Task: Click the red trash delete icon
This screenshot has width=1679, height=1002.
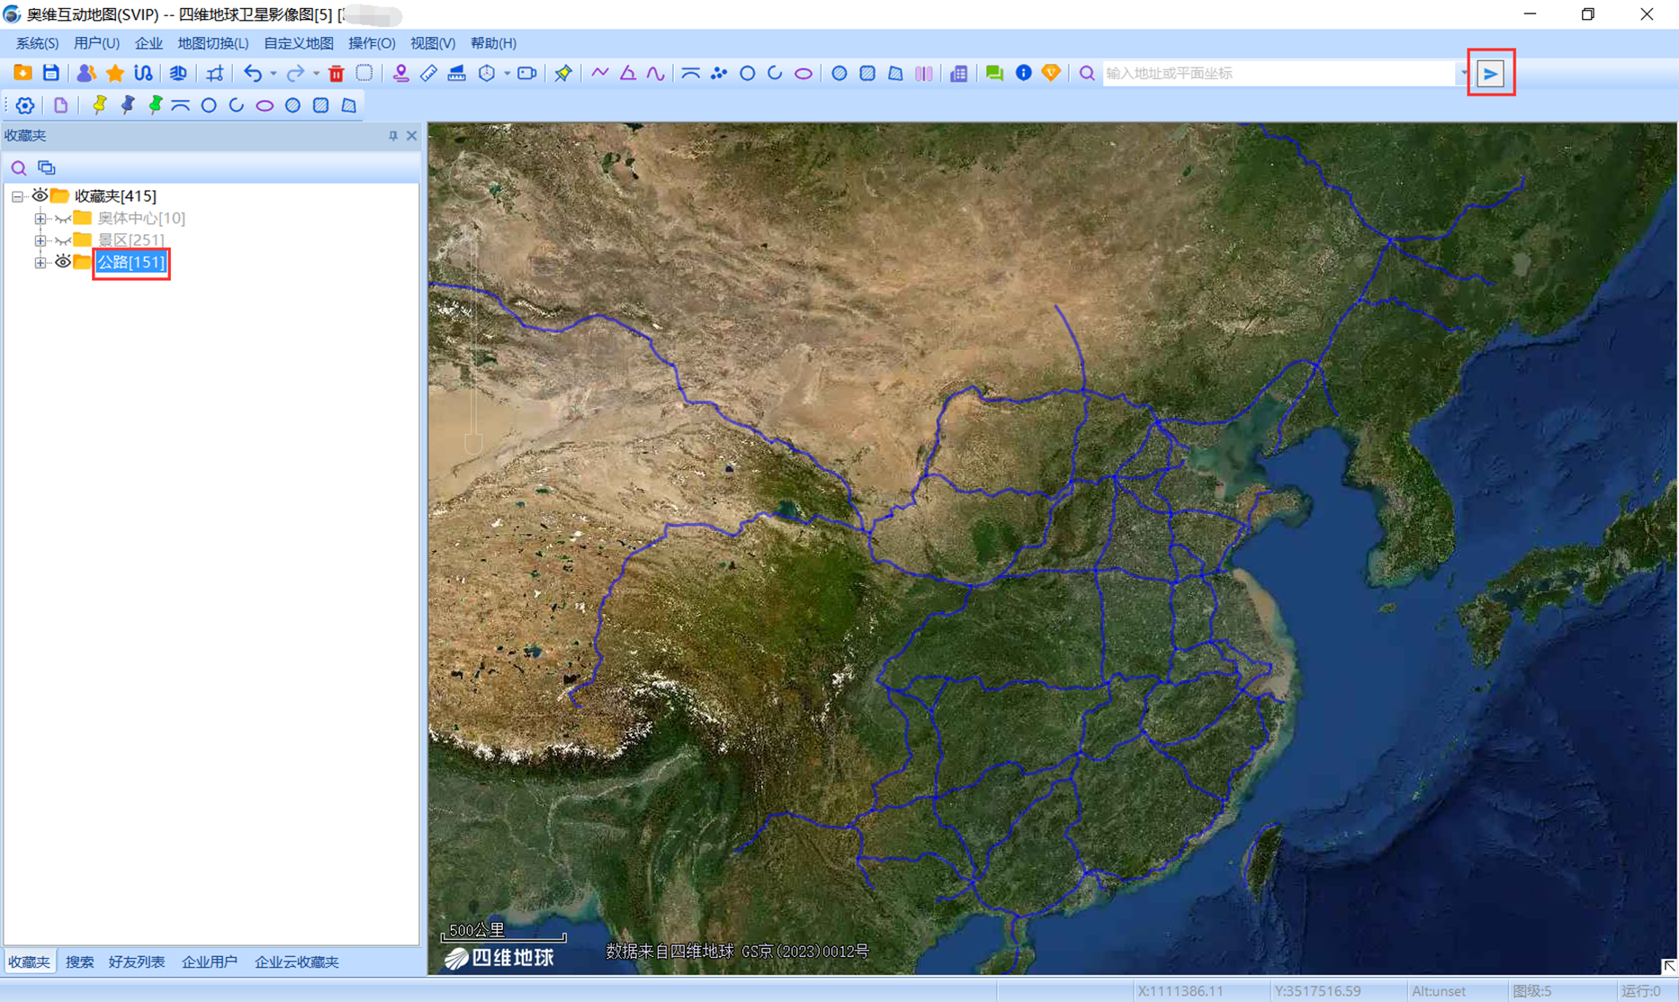Action: pos(336,74)
